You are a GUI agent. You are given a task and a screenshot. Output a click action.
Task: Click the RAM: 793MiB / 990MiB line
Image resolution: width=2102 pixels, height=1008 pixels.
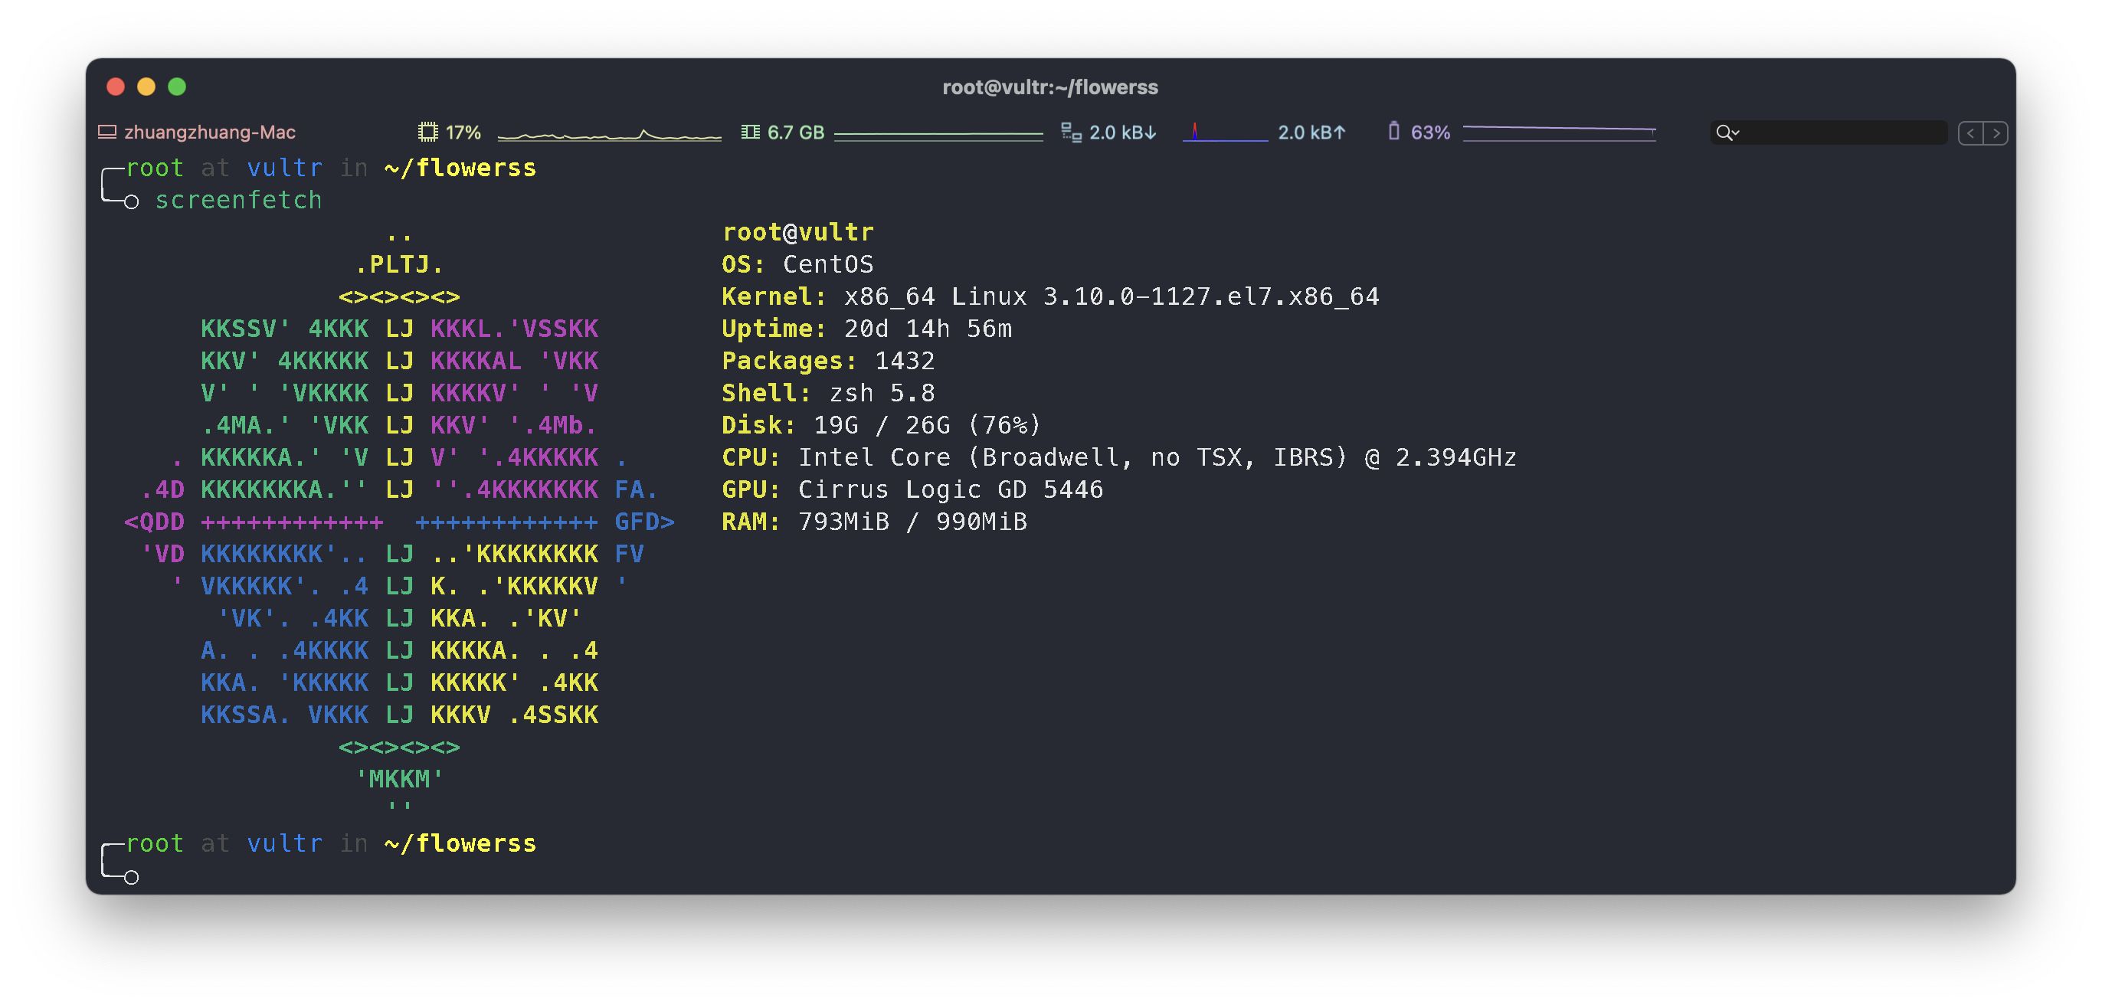874,522
